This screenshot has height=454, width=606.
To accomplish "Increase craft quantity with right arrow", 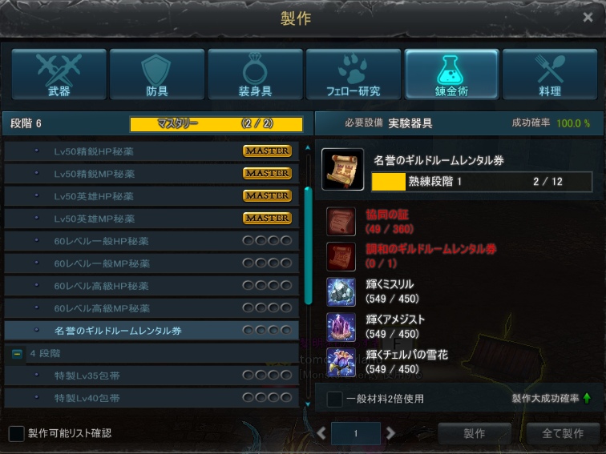I will [x=390, y=433].
